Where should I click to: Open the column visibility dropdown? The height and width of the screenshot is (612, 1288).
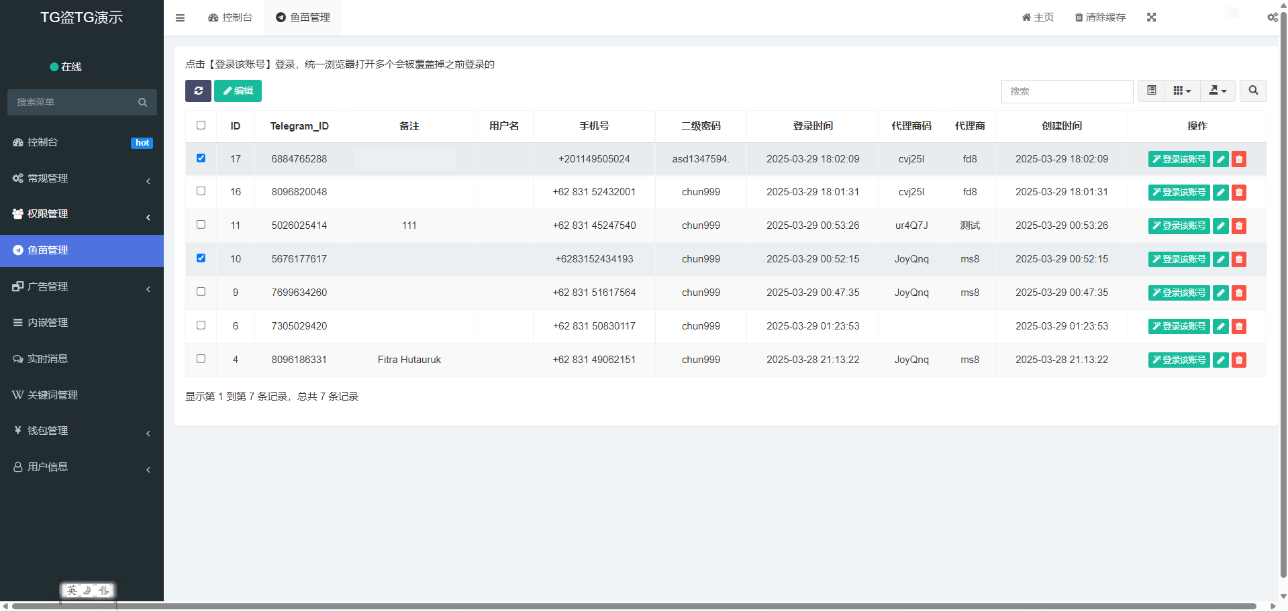(x=1182, y=90)
